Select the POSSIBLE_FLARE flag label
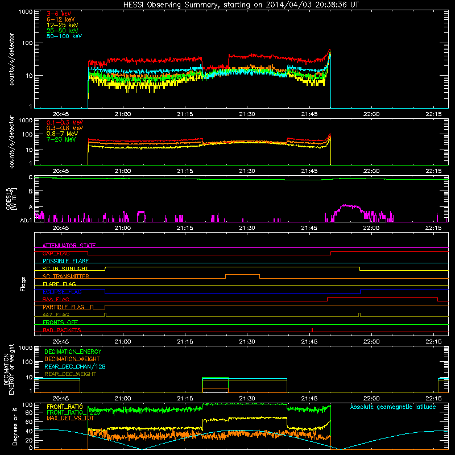The height and width of the screenshot is (455, 455). pyautogui.click(x=65, y=261)
